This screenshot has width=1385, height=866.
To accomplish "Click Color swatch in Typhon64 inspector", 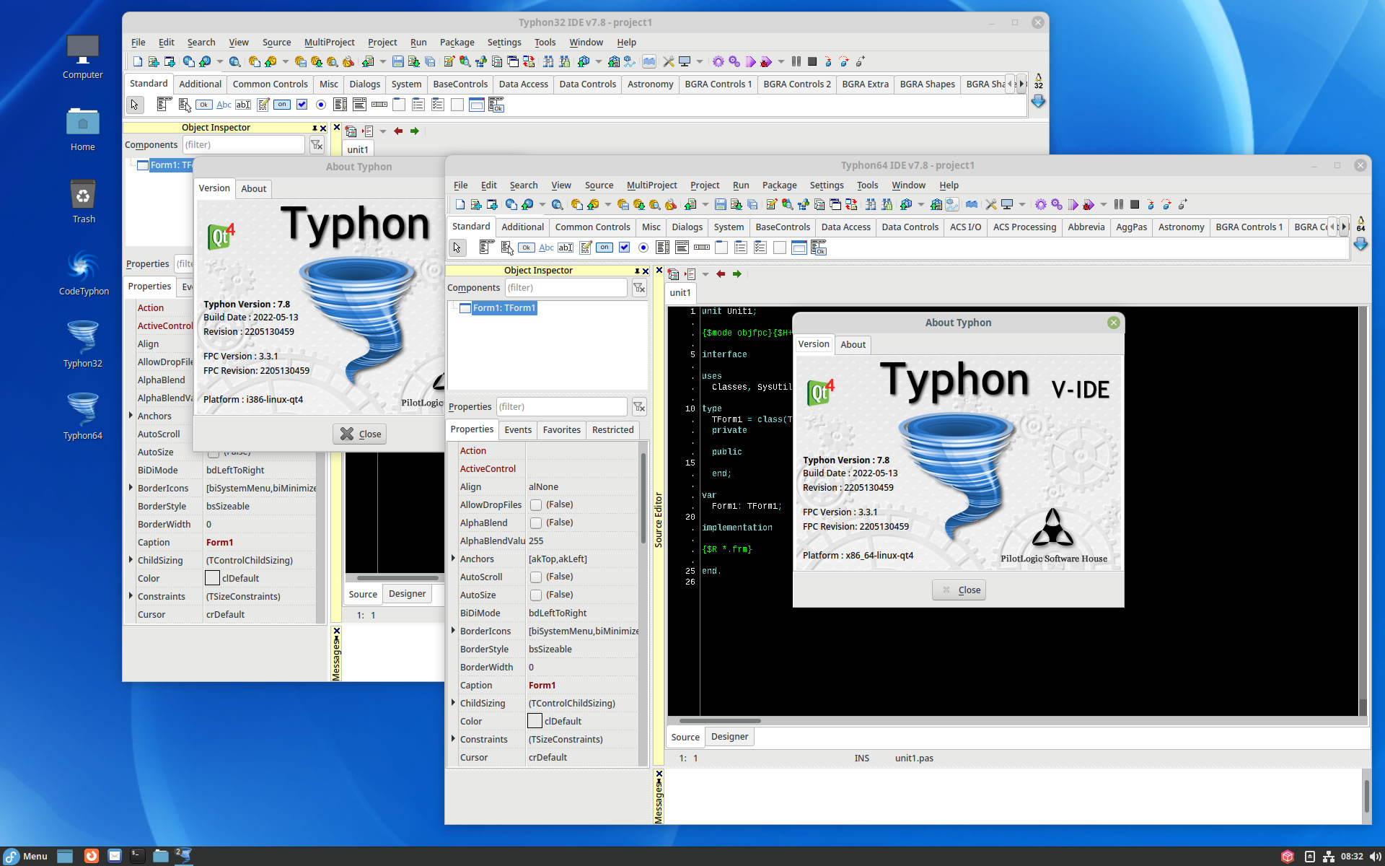I will click(535, 721).
